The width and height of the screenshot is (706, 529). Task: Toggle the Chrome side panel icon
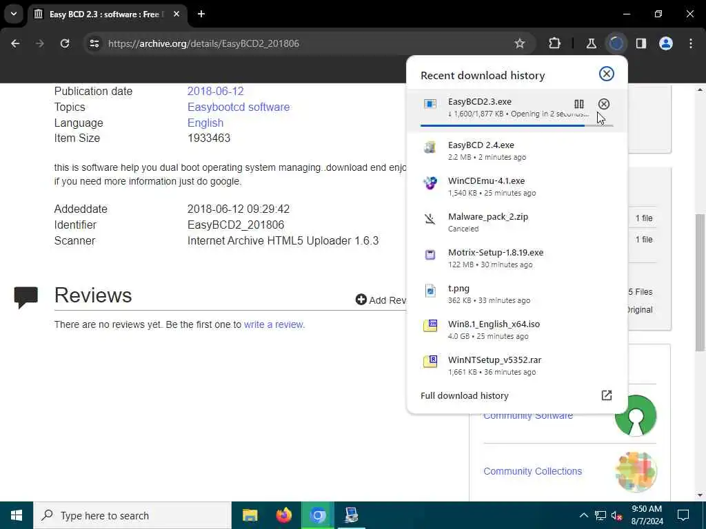tap(641, 43)
